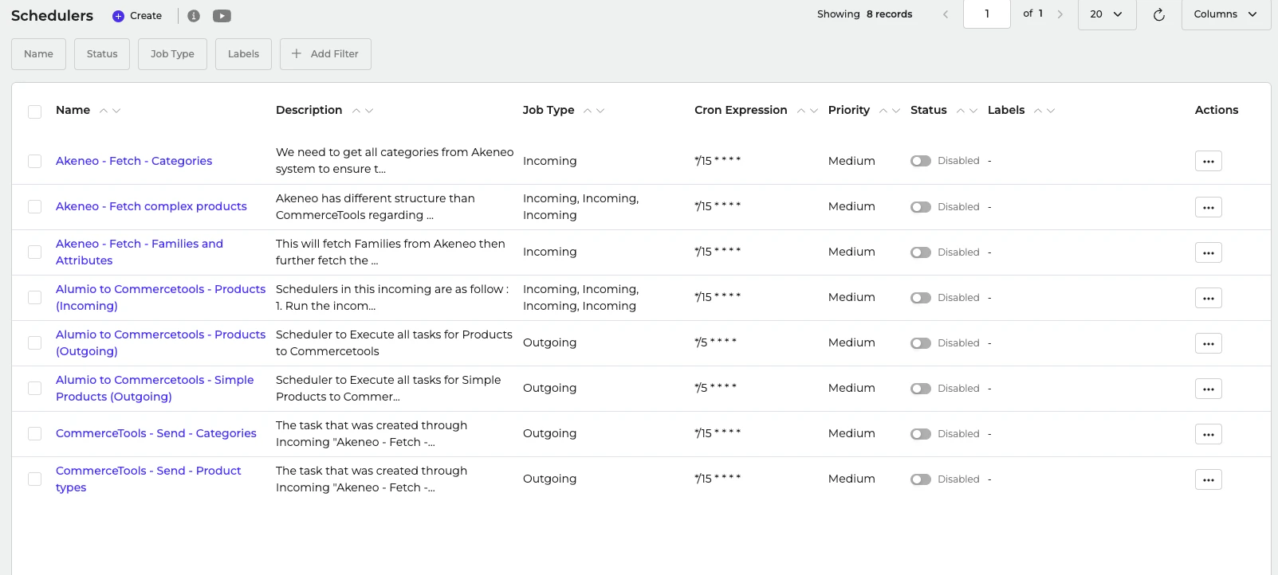Select the checkbox for Akeneo - Fetch - Families and Attributes

[34, 252]
